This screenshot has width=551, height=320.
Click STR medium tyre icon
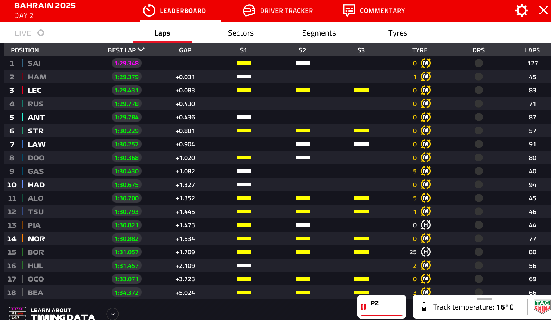tap(426, 131)
